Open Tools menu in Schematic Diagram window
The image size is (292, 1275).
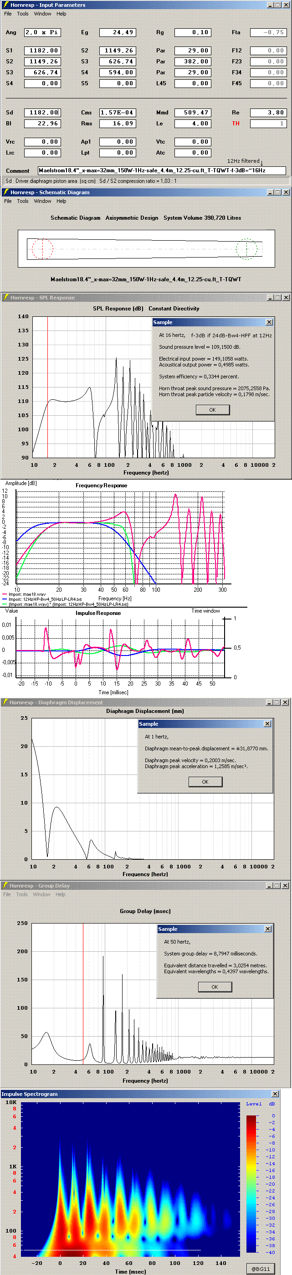[x=23, y=201]
